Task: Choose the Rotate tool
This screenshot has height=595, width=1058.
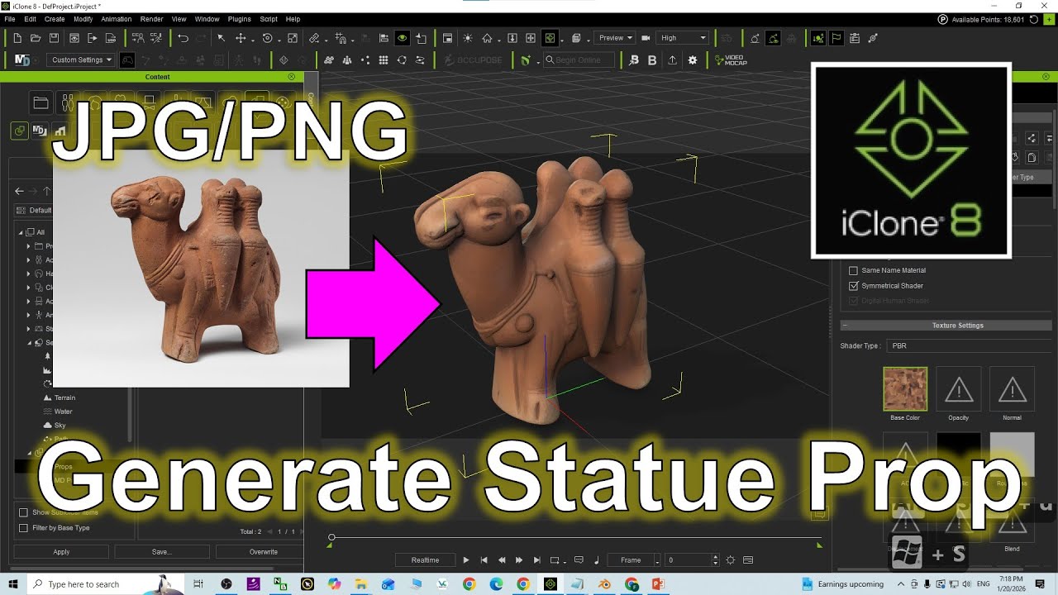Action: [x=267, y=38]
